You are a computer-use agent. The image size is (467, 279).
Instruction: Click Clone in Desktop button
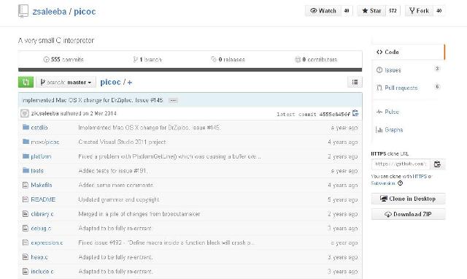(x=408, y=199)
